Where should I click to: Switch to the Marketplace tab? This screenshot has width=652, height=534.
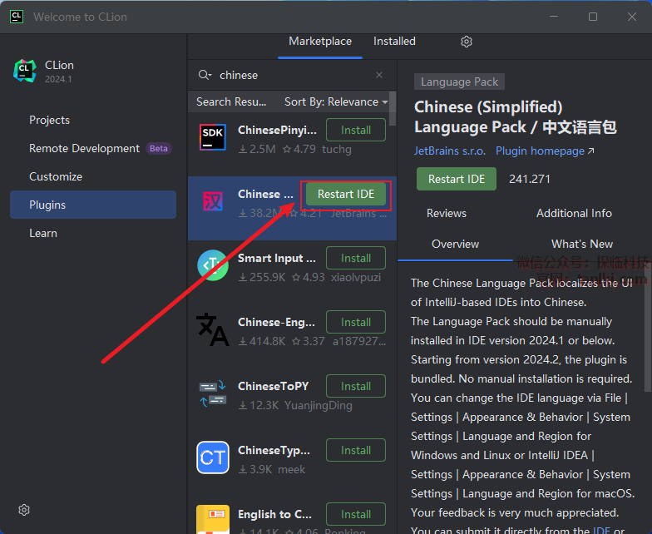[320, 42]
